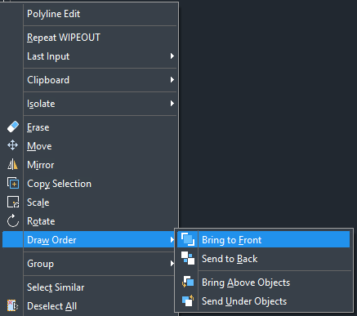This screenshot has width=357, height=316.
Task: Click the Bring Above Objects icon
Action: (188, 282)
